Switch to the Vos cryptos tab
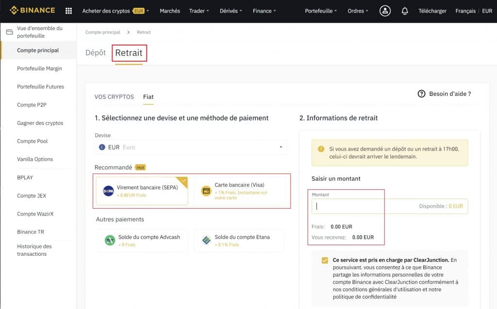 [x=114, y=97]
